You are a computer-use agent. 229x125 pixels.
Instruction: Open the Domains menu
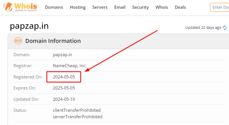54,7
